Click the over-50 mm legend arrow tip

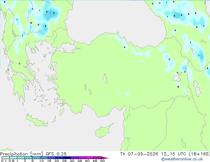coord(105,158)
